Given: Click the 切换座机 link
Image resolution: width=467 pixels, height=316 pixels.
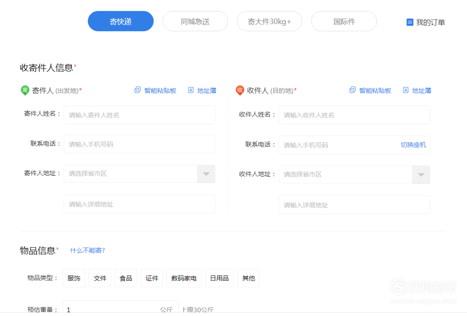Looking at the screenshot, I should coord(413,145).
